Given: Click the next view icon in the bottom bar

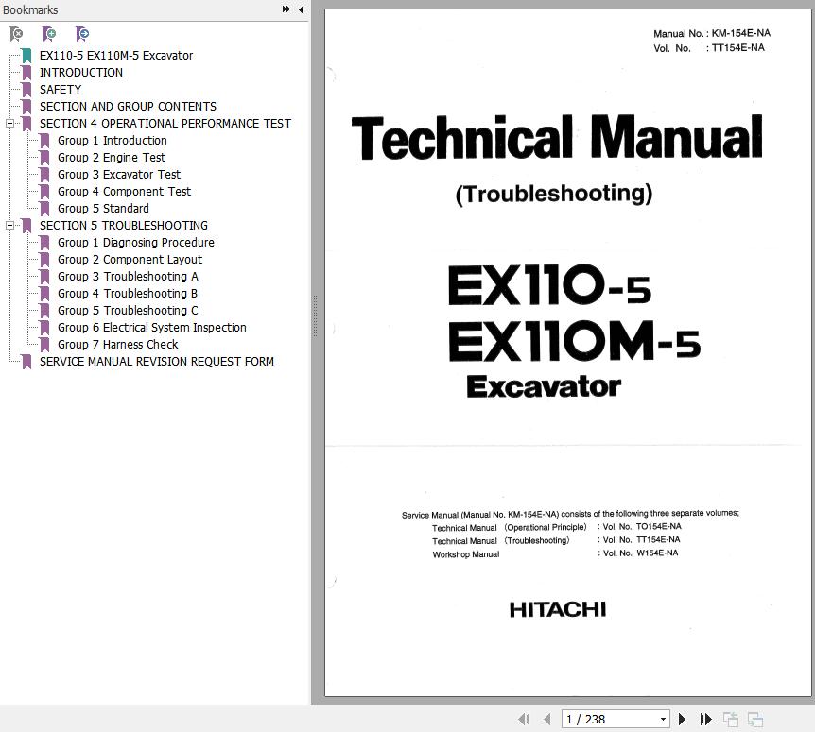Looking at the screenshot, I should pos(755,719).
